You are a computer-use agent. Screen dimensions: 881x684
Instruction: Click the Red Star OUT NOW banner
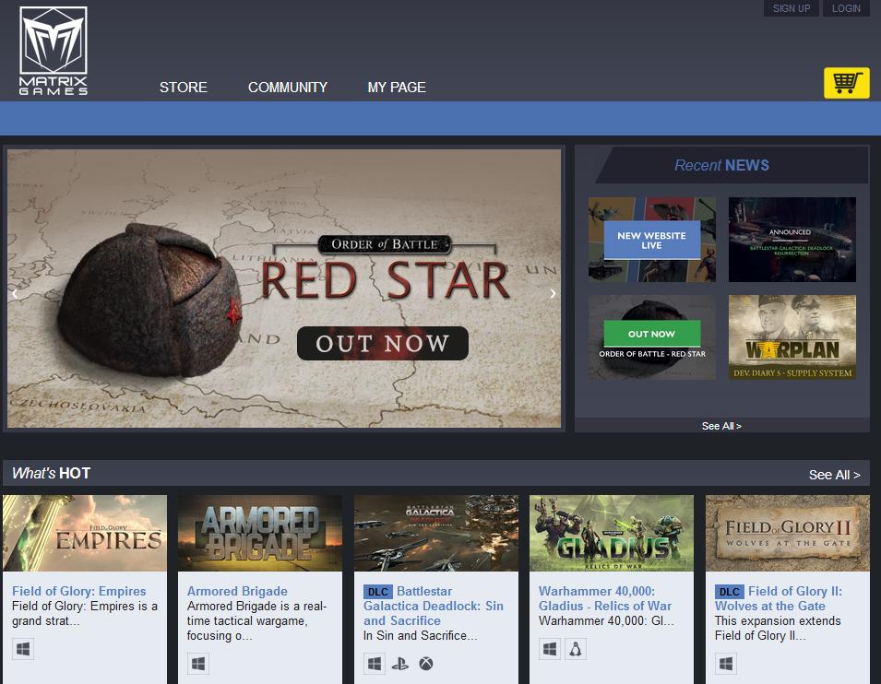click(284, 289)
